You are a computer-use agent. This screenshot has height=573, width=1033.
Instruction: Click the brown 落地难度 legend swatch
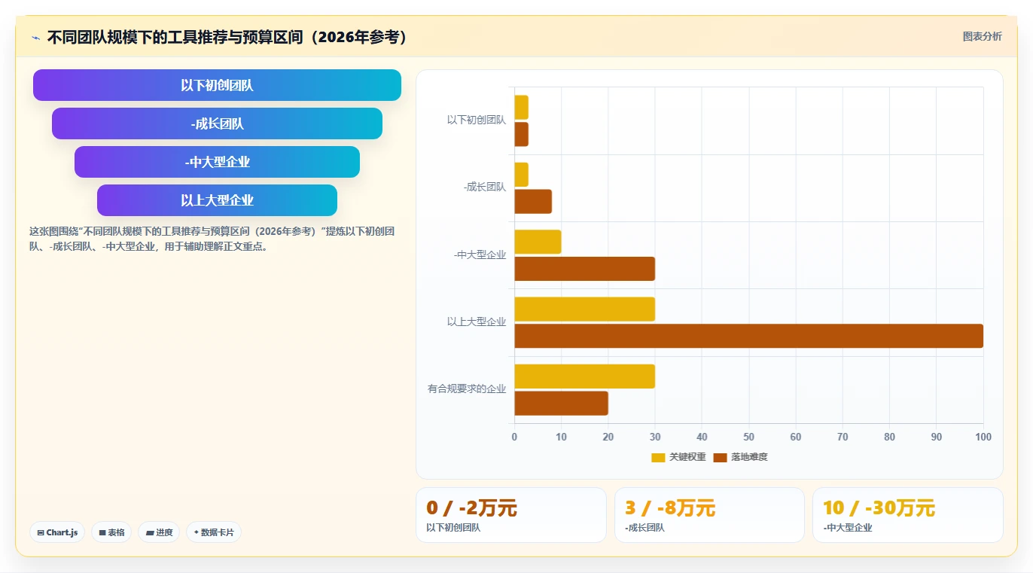[x=720, y=457]
